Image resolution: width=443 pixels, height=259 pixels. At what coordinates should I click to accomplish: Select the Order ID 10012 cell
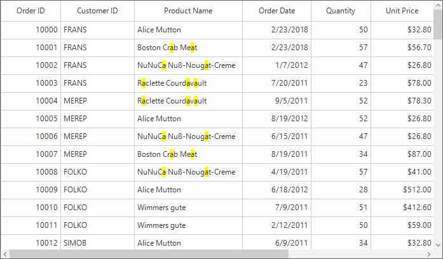click(x=31, y=242)
